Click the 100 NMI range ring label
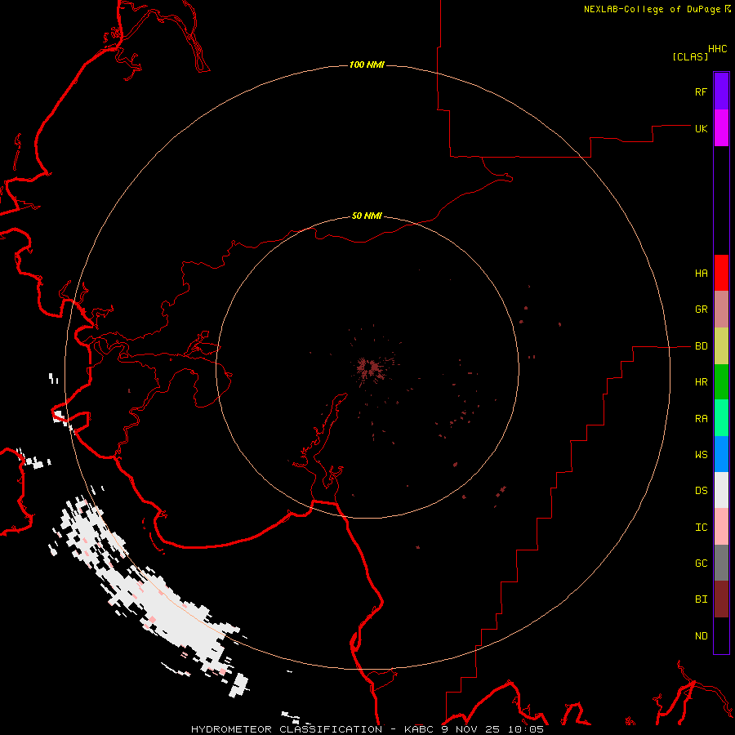The width and height of the screenshot is (735, 735). click(367, 65)
